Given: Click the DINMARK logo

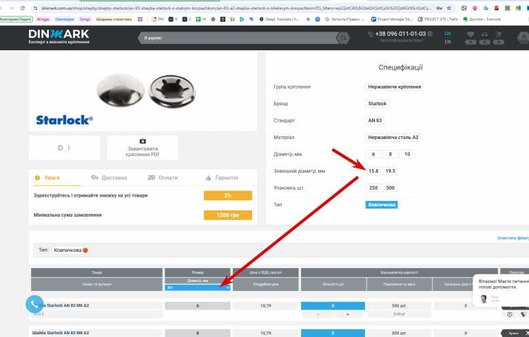Looking at the screenshot, I should pyautogui.click(x=59, y=36).
